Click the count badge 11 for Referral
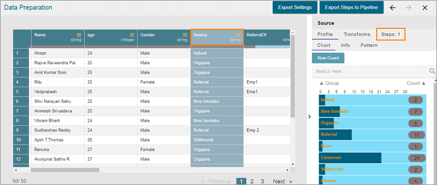 tap(417, 135)
